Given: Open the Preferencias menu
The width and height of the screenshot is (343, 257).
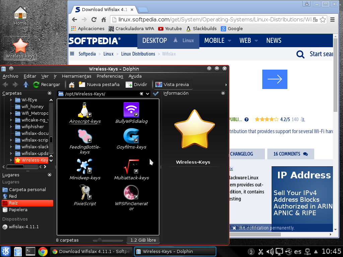Looking at the screenshot, I should [x=110, y=76].
